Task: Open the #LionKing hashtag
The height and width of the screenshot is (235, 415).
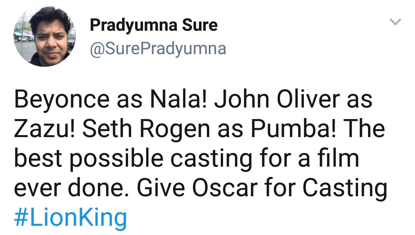Action: (x=71, y=217)
